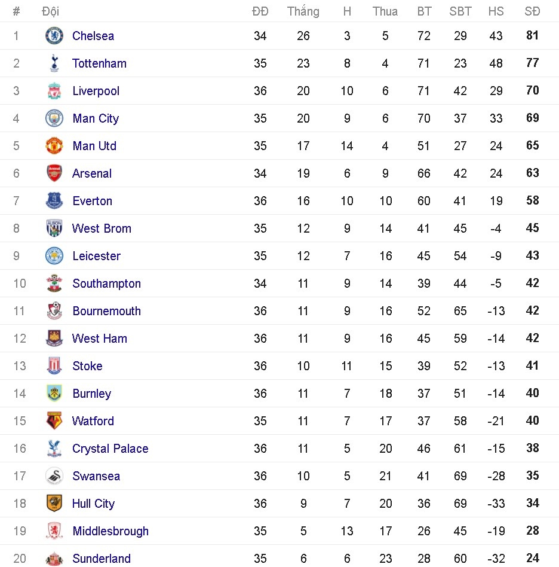Click the Chelsea club crest icon
Image resolution: width=559 pixels, height=567 pixels.
coord(54,36)
